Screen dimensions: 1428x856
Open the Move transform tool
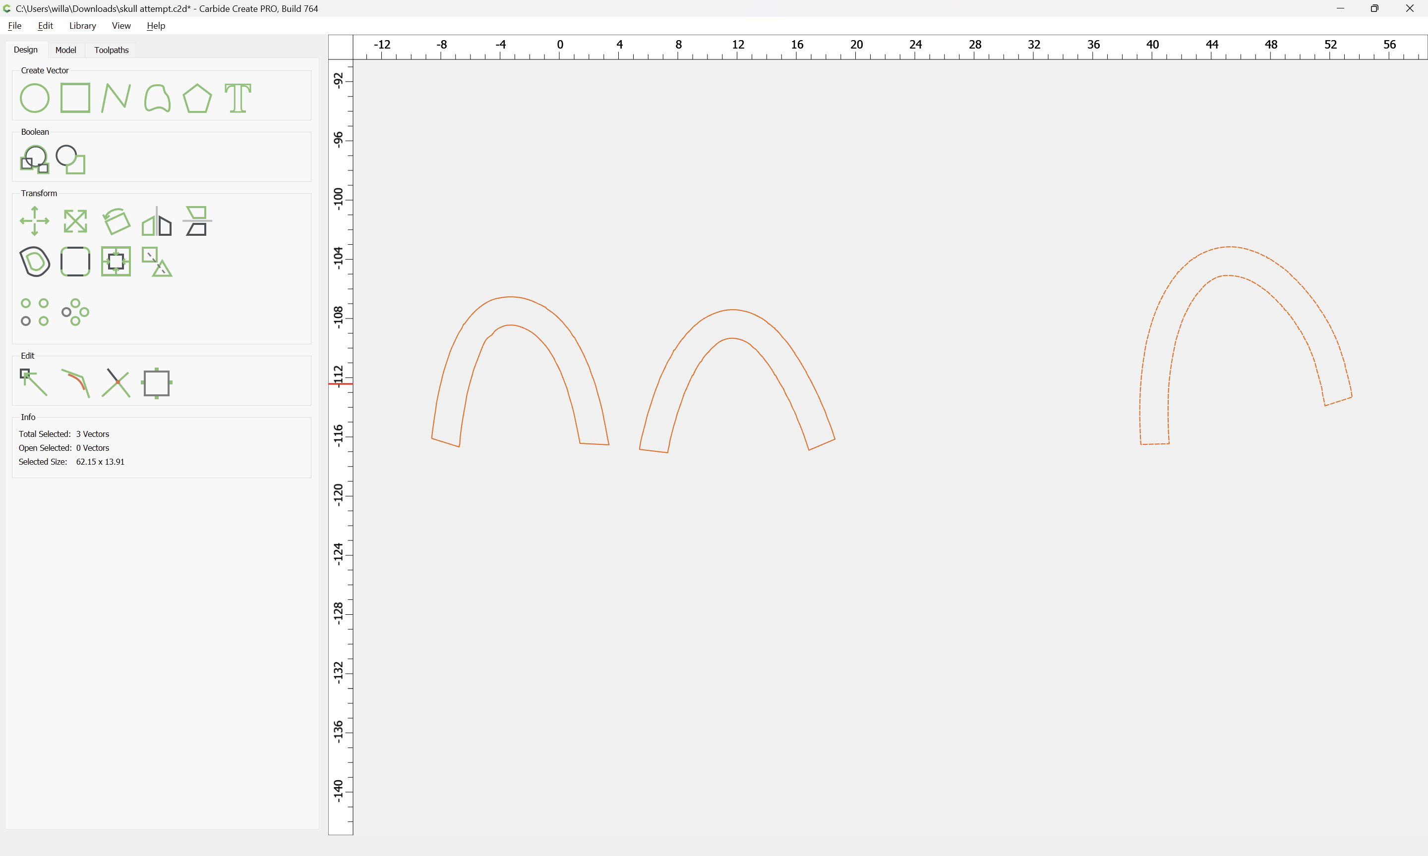pyautogui.click(x=34, y=221)
